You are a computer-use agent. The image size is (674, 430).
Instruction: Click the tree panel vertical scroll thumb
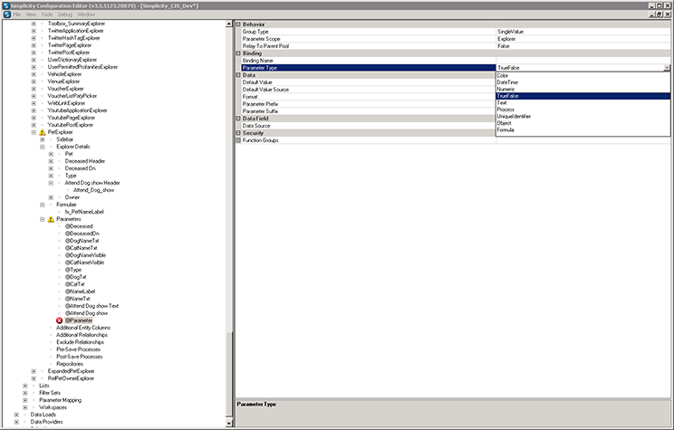pyautogui.click(x=229, y=374)
